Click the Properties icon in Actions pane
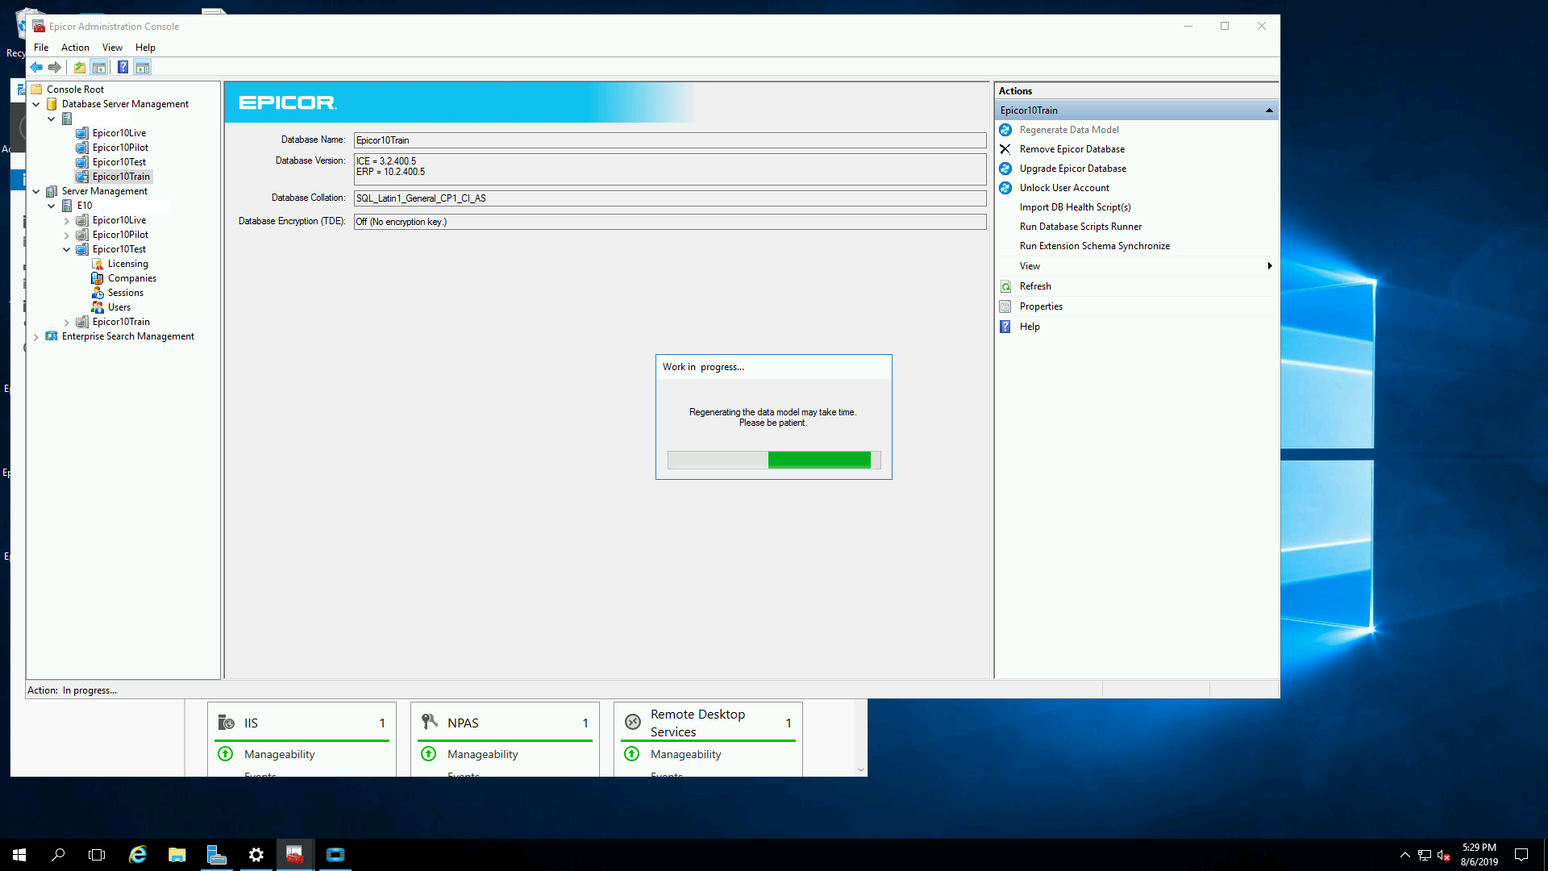This screenshot has height=871, width=1548. 1005,306
